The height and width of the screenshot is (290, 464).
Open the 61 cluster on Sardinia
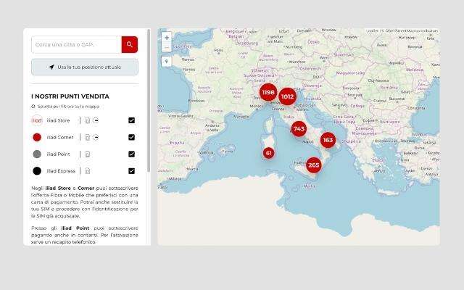[x=268, y=153]
